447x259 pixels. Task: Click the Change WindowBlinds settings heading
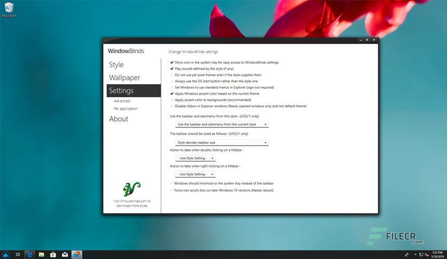[193, 51]
